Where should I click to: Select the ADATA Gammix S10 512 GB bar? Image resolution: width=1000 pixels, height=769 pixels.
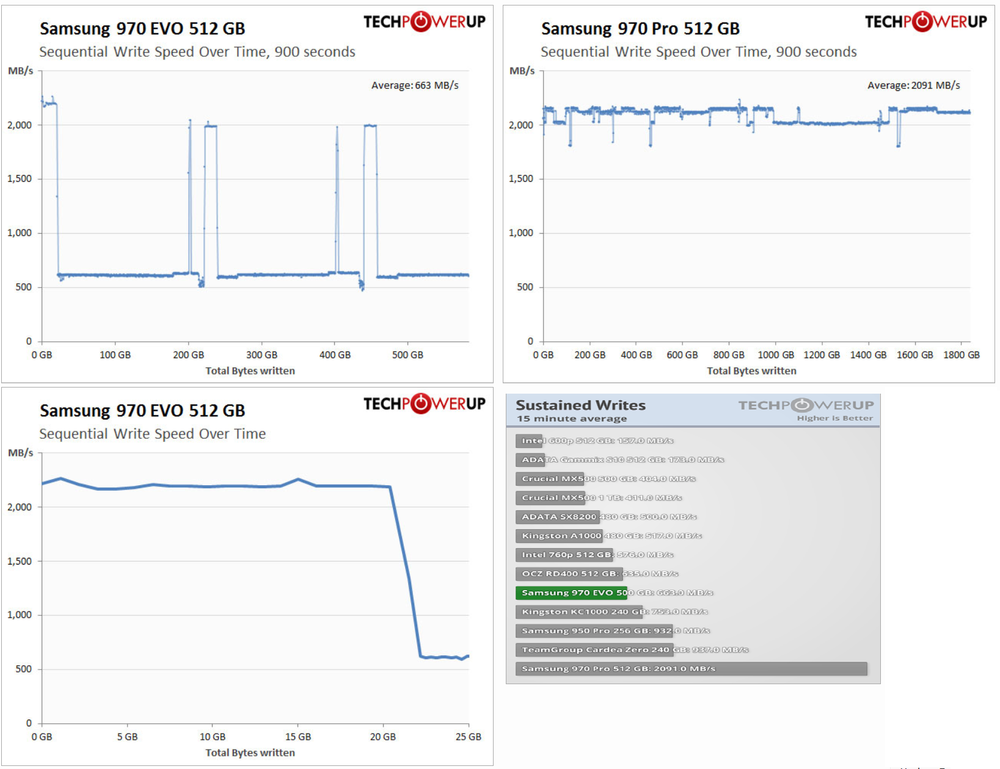(x=530, y=460)
